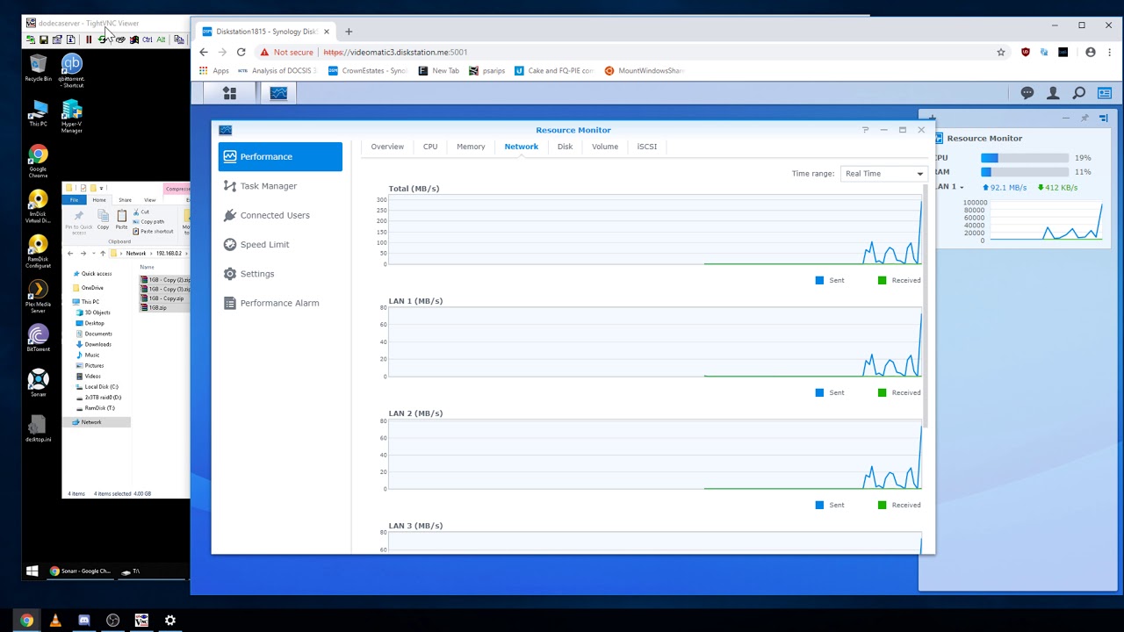Open the MountWindowsShare bookmark
Image resolution: width=1124 pixels, height=632 pixels.
tap(644, 70)
